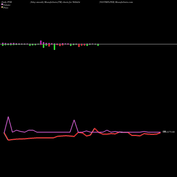The image size is (177, 177).
Task: Click the '(955TMFLPER) MunafaSutra.com' header text
Action: pyautogui.click(x=116, y=2)
